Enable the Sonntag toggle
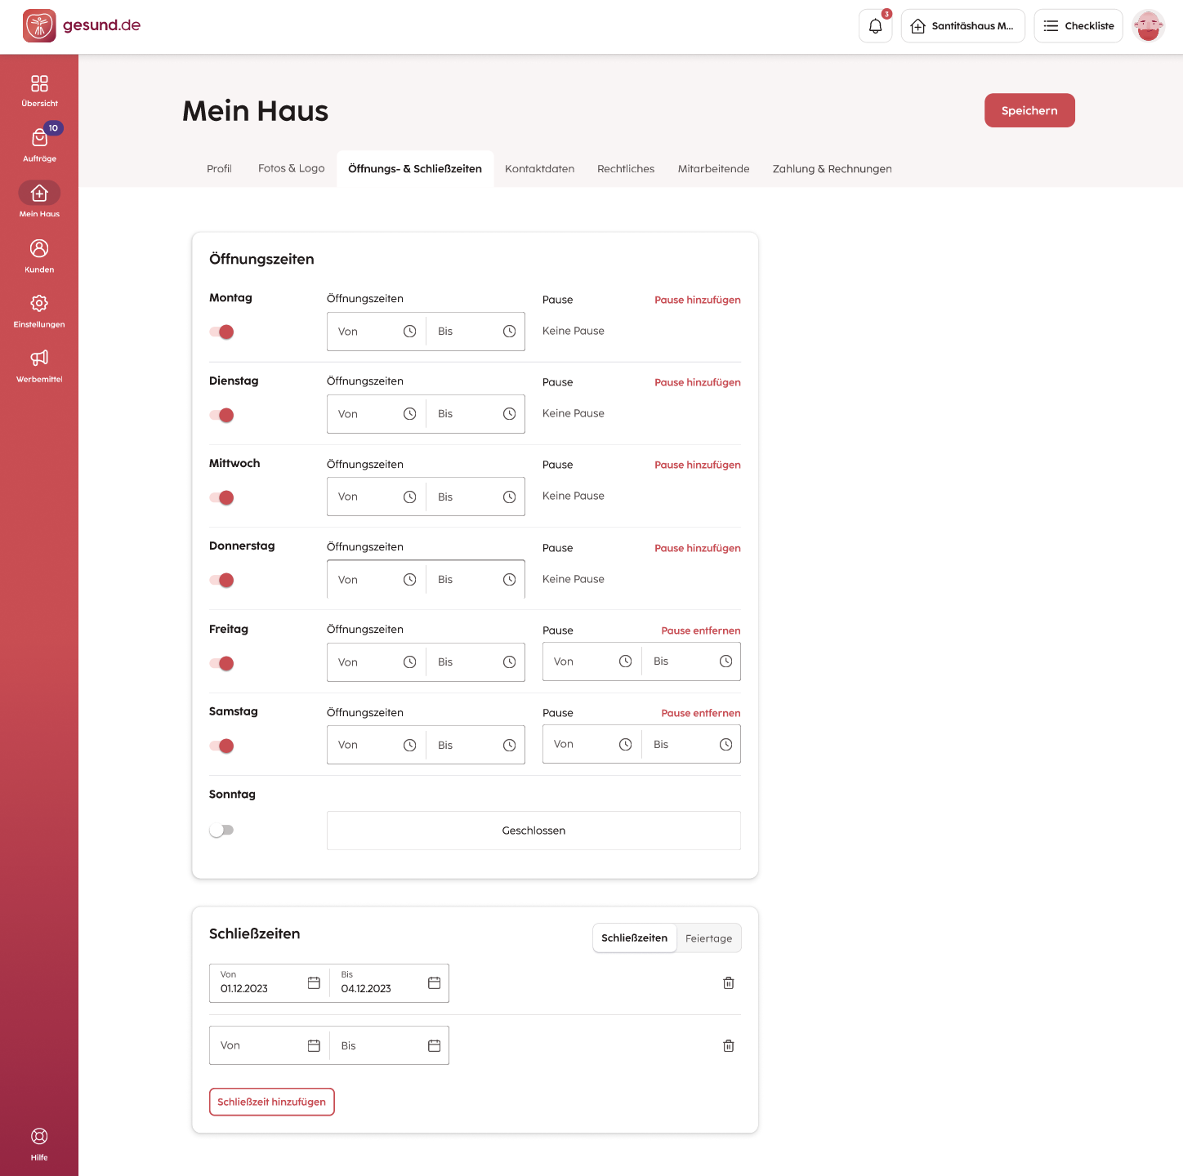This screenshot has width=1183, height=1176. 221,830
